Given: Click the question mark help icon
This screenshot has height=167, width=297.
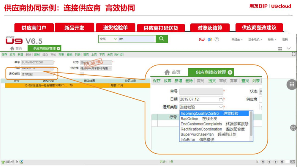Looking at the screenshot, I should [x=217, y=39].
